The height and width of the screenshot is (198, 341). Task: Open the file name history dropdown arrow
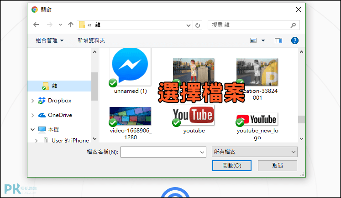click(202, 152)
